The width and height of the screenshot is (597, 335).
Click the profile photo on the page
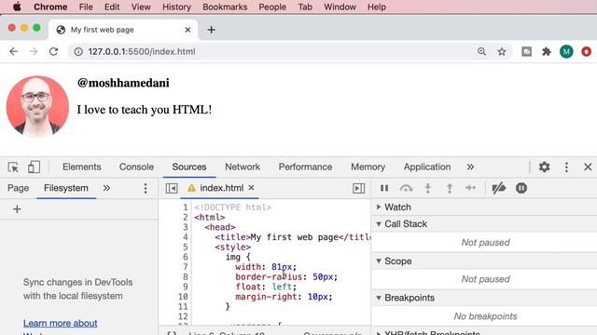tap(37, 106)
